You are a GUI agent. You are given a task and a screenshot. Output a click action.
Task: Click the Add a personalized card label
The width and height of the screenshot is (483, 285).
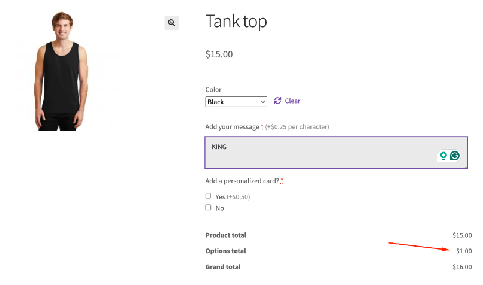pyautogui.click(x=242, y=181)
